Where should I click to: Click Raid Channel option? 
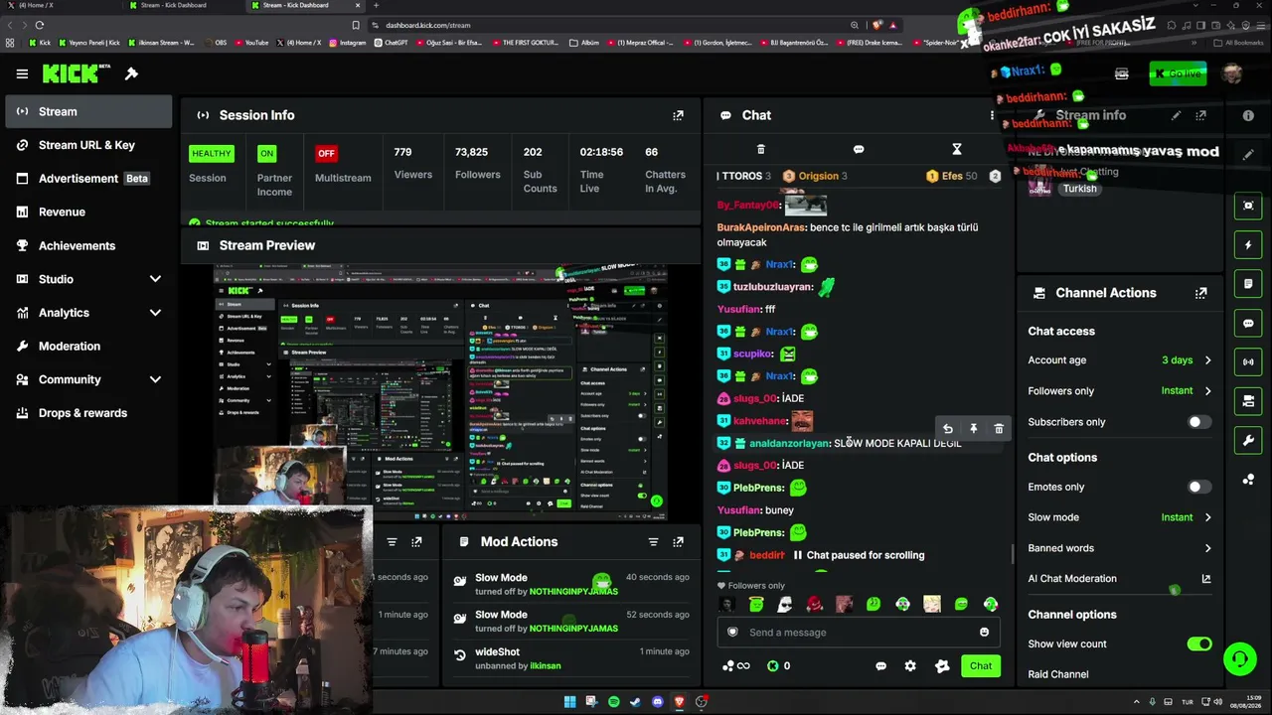point(1058,674)
